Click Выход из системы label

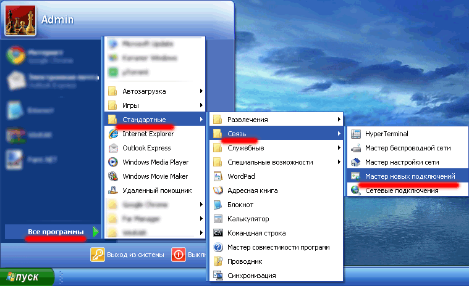(135, 255)
